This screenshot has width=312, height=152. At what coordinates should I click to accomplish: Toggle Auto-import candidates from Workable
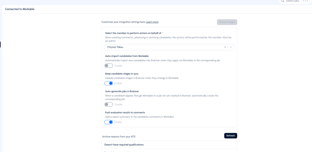109,66
